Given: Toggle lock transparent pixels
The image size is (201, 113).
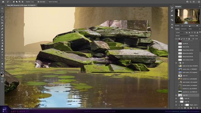Looking at the screenshot, I should pos(179,39).
